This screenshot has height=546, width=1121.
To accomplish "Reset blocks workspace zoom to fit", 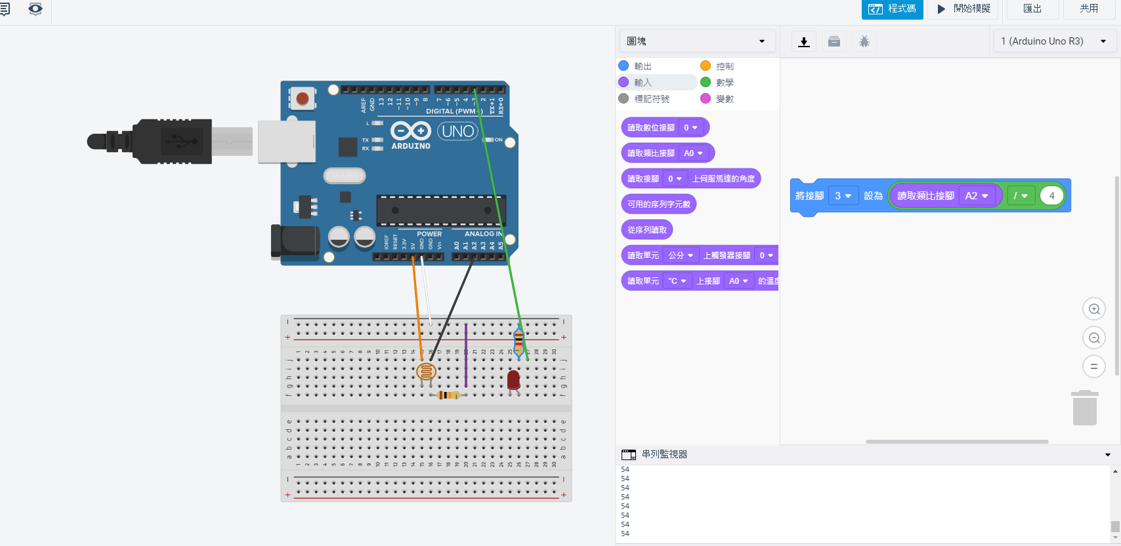I will click(x=1093, y=367).
